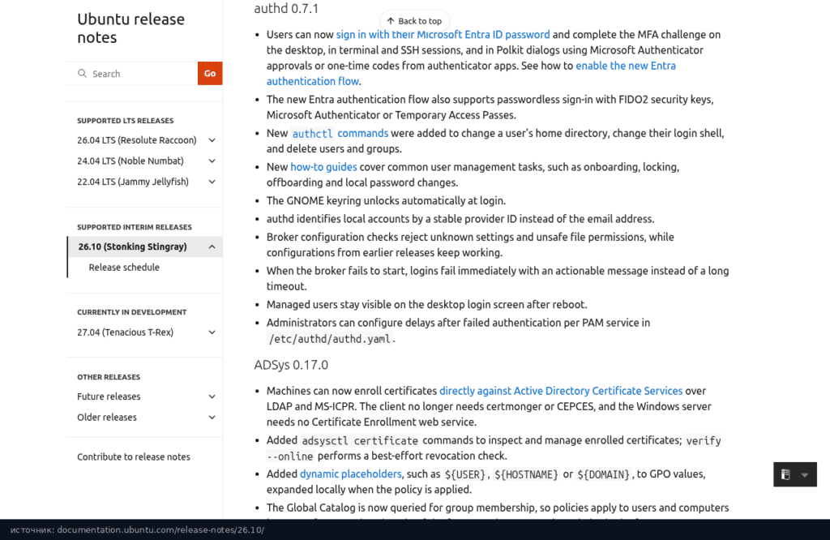The height and width of the screenshot is (540, 830).
Task: Expand the 22.04 LTS (Jammy Jellyfish) chevron
Action: (x=212, y=182)
